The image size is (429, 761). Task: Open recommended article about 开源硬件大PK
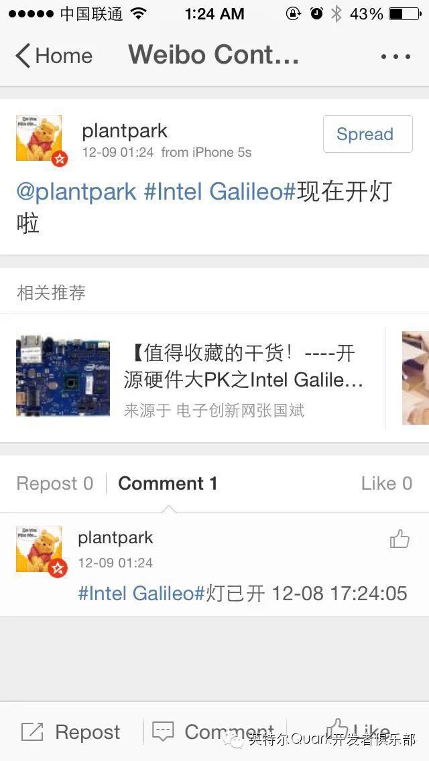pyautogui.click(x=243, y=366)
